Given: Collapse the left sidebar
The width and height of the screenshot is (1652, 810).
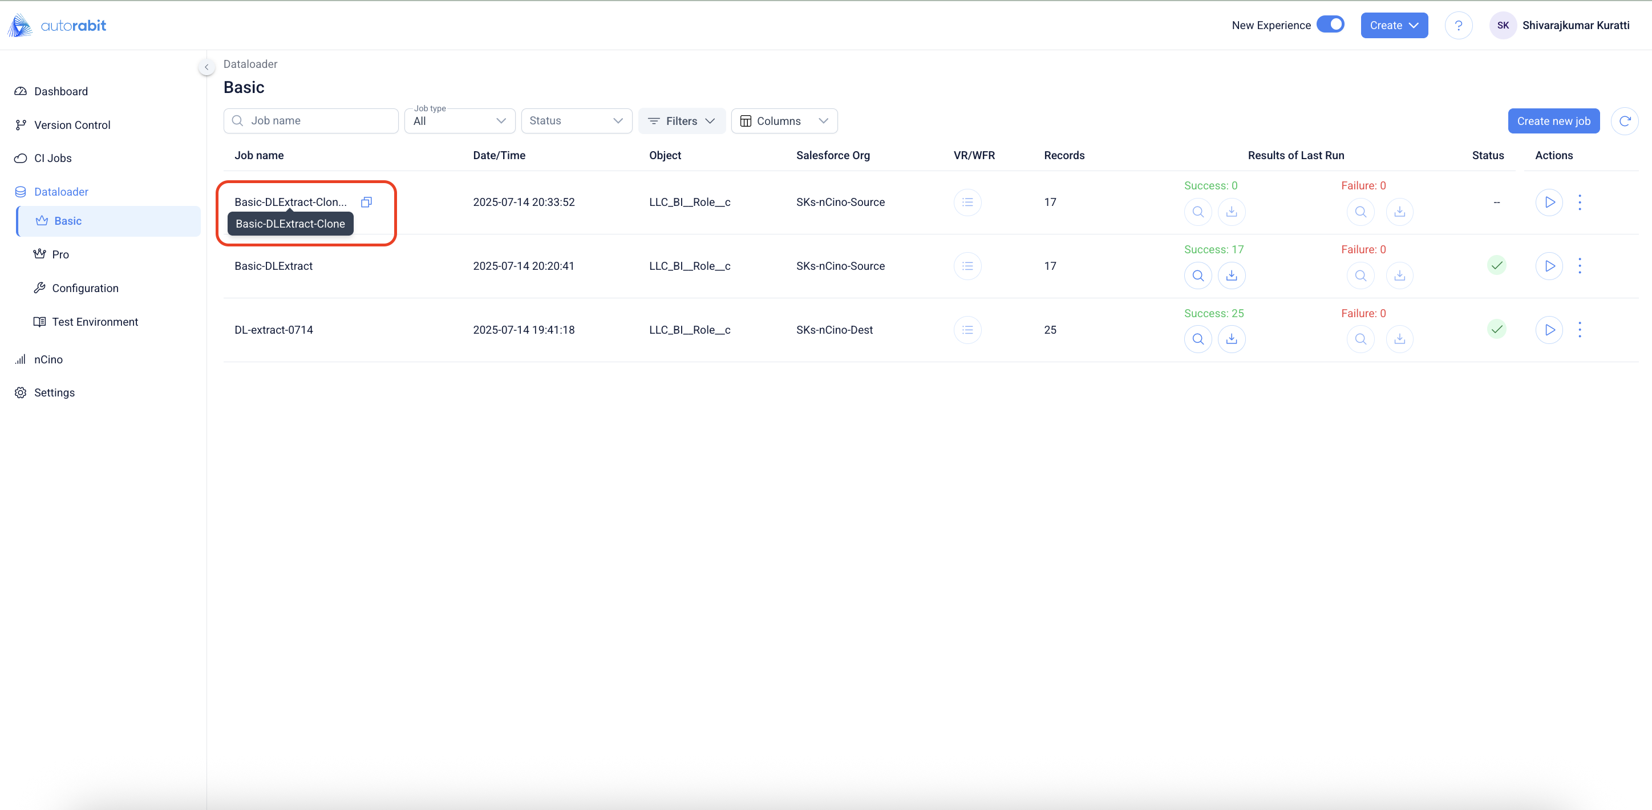Looking at the screenshot, I should (x=206, y=67).
